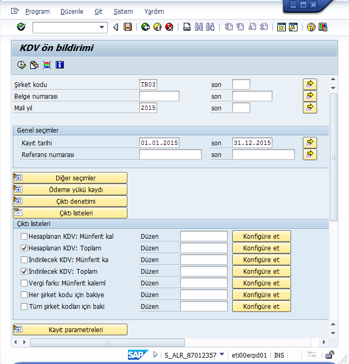Check Hesaplanan KDV: Münferit kal checkbox

tap(24, 236)
